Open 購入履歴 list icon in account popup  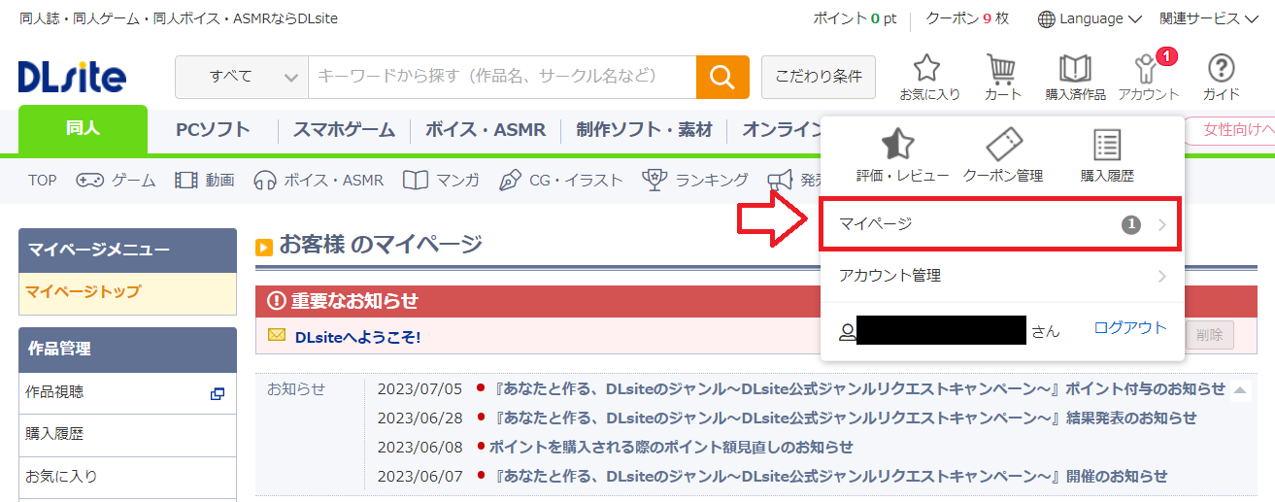[x=1107, y=155]
